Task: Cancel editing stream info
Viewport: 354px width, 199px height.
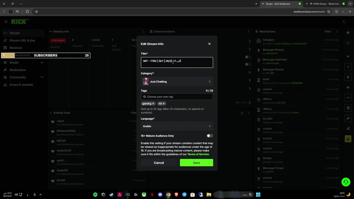Action: point(159,163)
